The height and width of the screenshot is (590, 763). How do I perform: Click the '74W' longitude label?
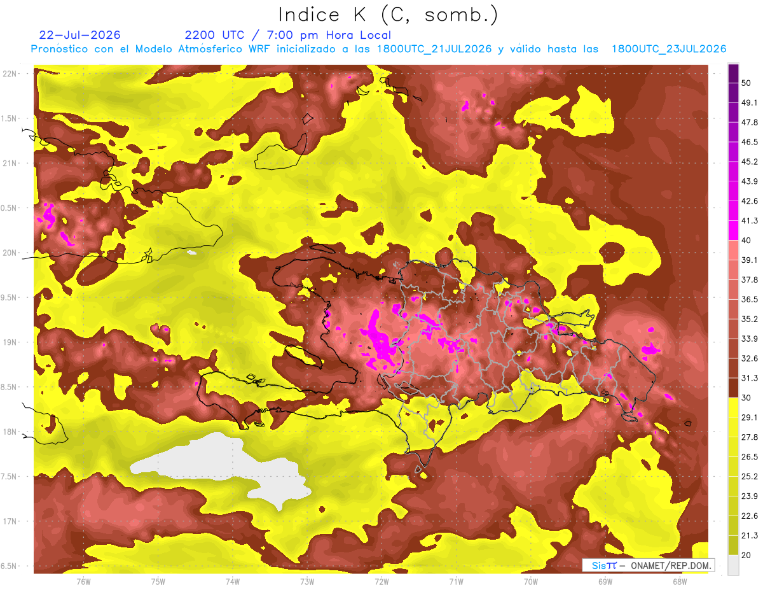[233, 581]
